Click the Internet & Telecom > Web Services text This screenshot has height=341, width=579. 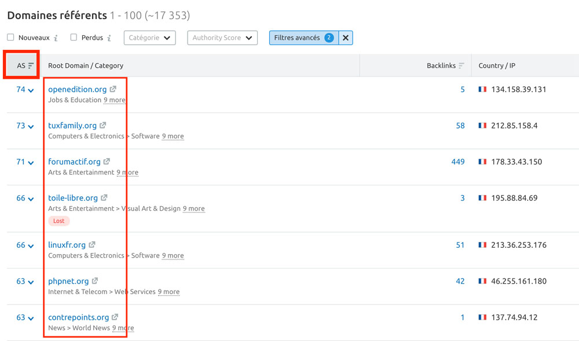(102, 292)
